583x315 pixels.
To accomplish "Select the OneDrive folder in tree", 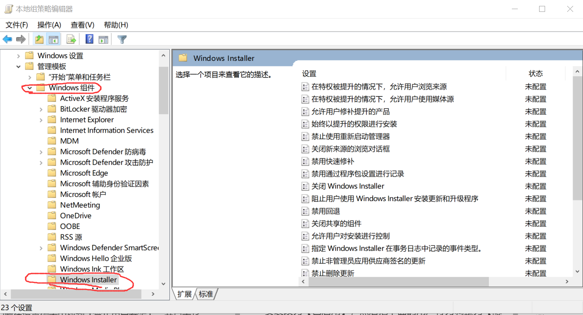I will click(x=75, y=216).
